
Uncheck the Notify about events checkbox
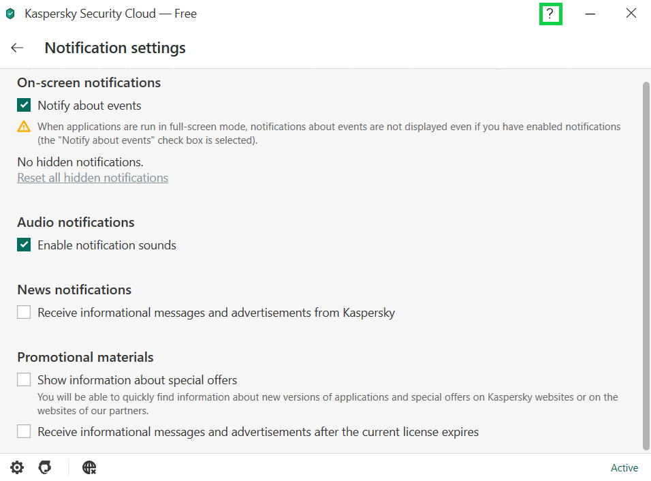click(25, 106)
